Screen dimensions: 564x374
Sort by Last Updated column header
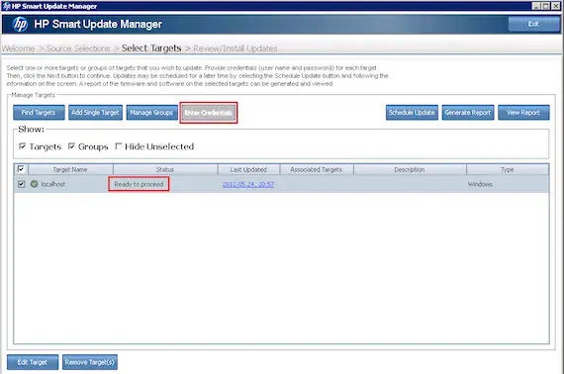tap(248, 169)
